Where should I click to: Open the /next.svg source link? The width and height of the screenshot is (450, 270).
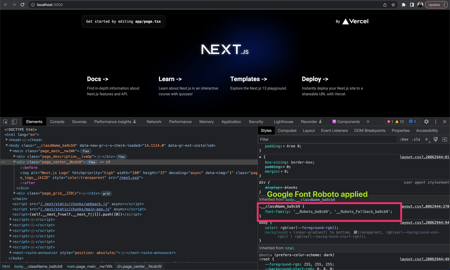tap(129, 178)
